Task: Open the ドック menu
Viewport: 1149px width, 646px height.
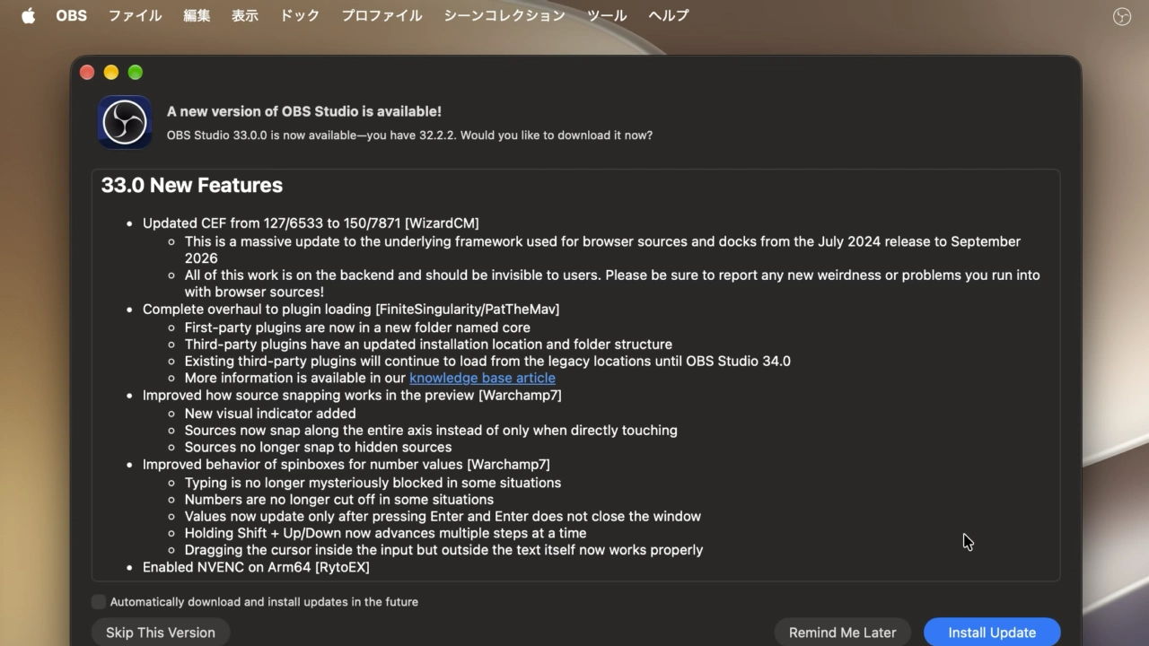Action: tap(300, 15)
